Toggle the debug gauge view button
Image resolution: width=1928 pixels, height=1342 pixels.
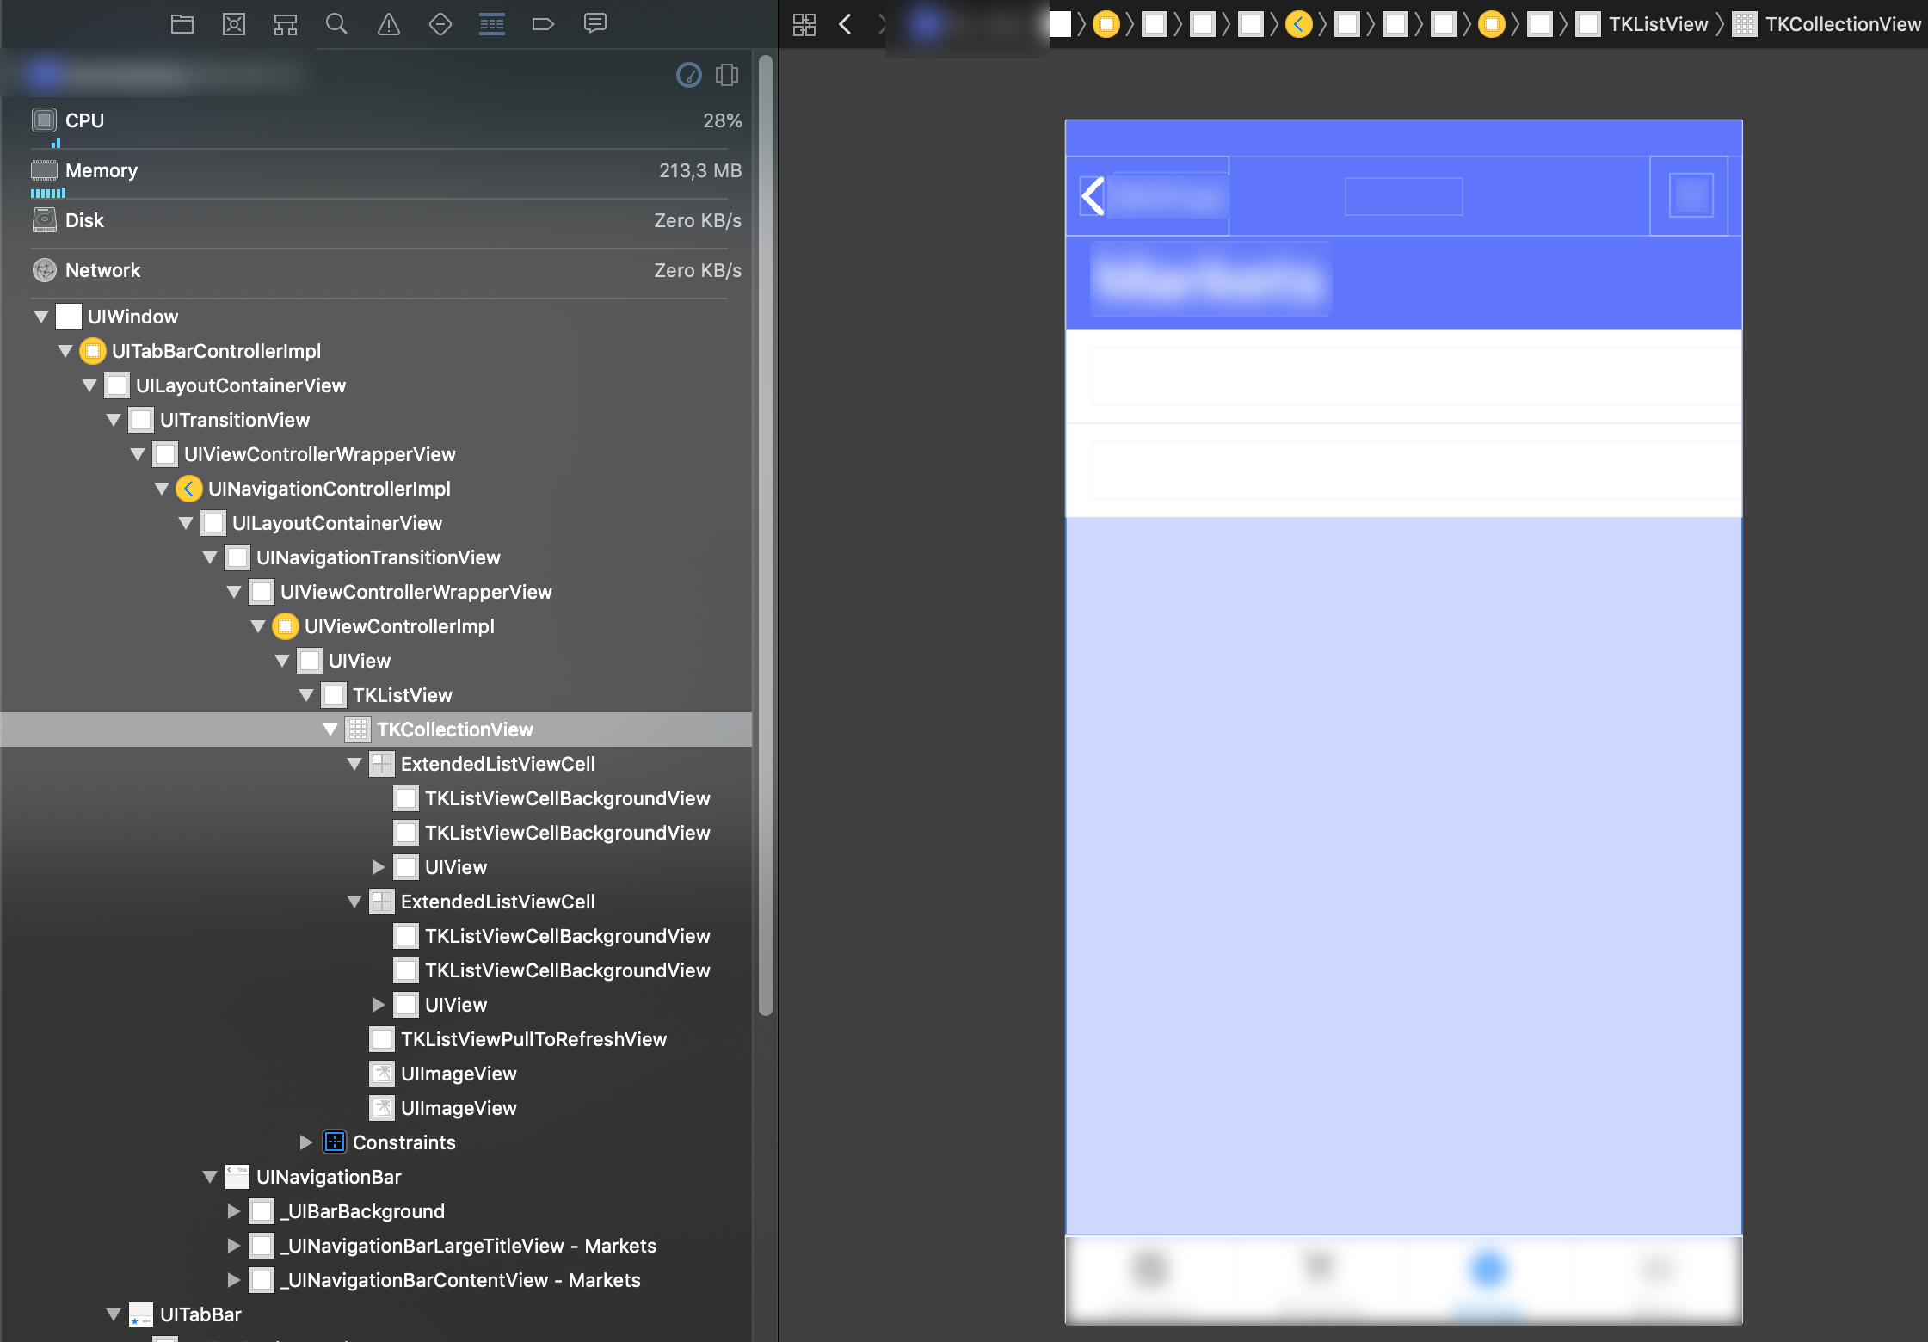pos(688,76)
